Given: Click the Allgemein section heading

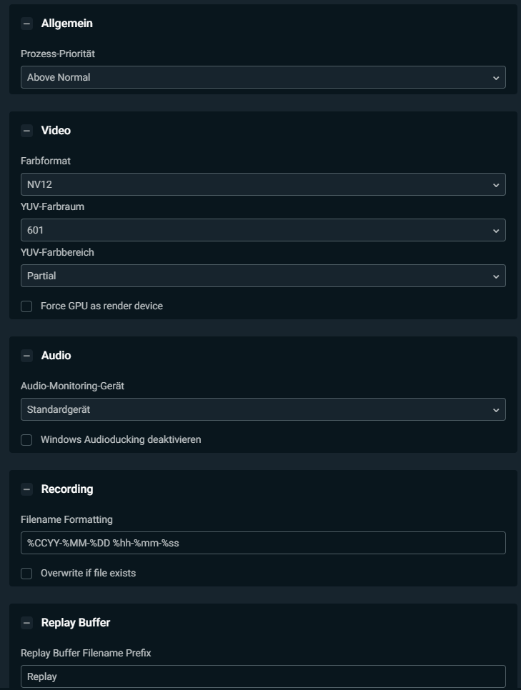Looking at the screenshot, I should pos(67,24).
